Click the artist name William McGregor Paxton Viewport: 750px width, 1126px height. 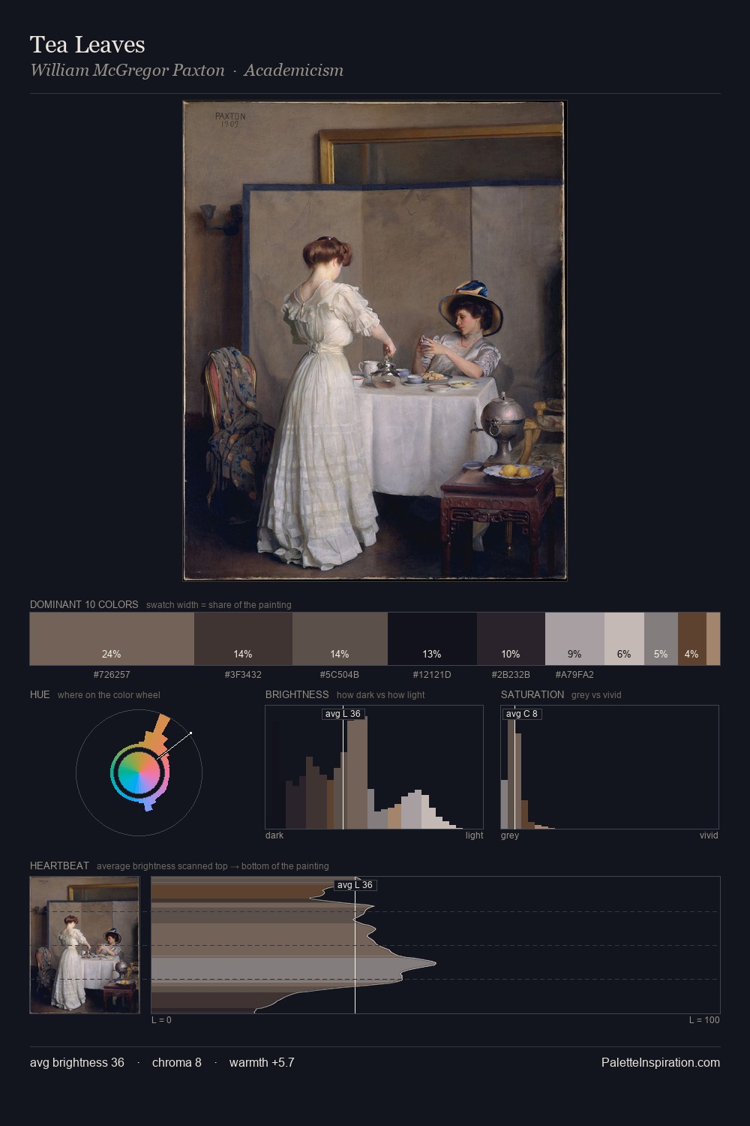tap(127, 71)
